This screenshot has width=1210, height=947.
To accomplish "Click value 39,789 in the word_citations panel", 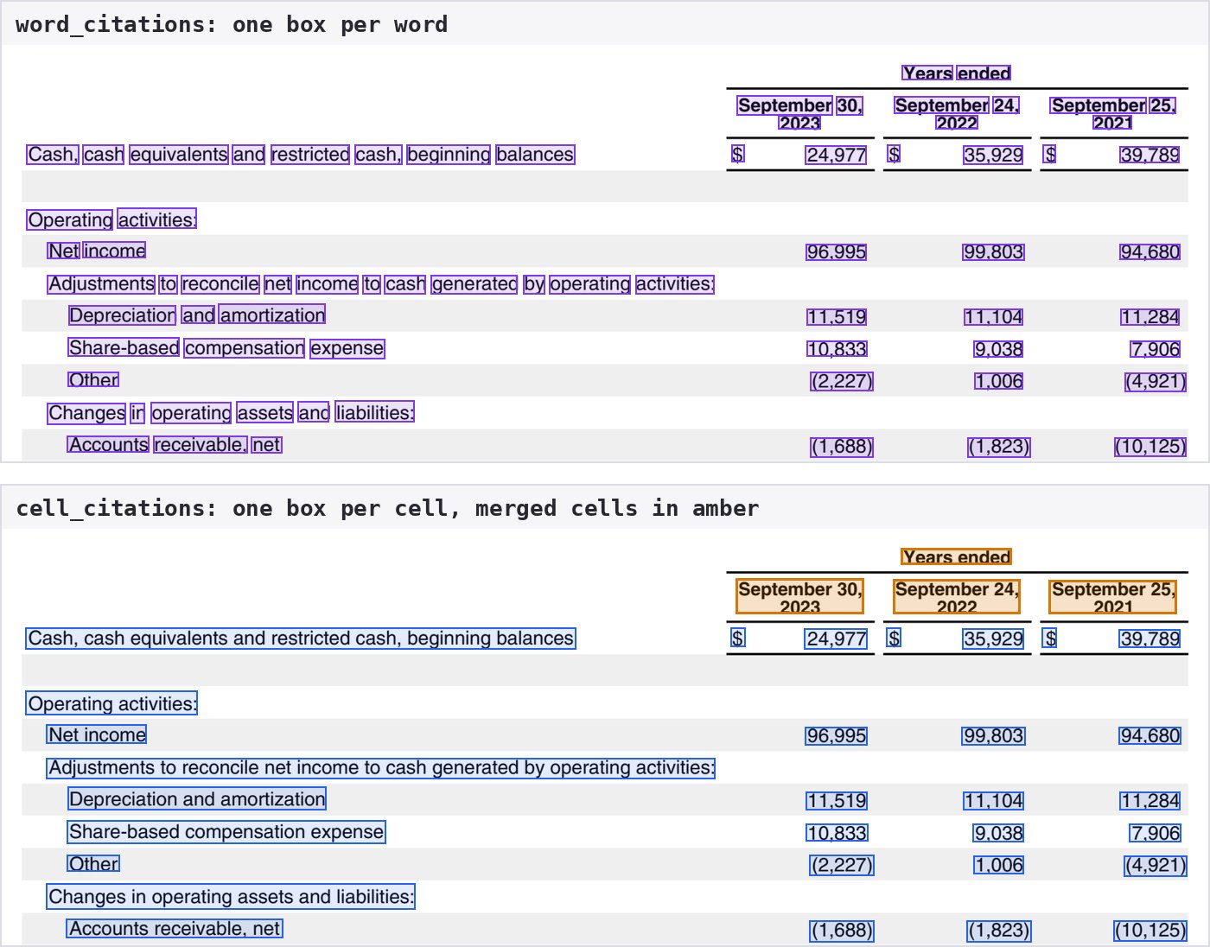I will point(1149,155).
